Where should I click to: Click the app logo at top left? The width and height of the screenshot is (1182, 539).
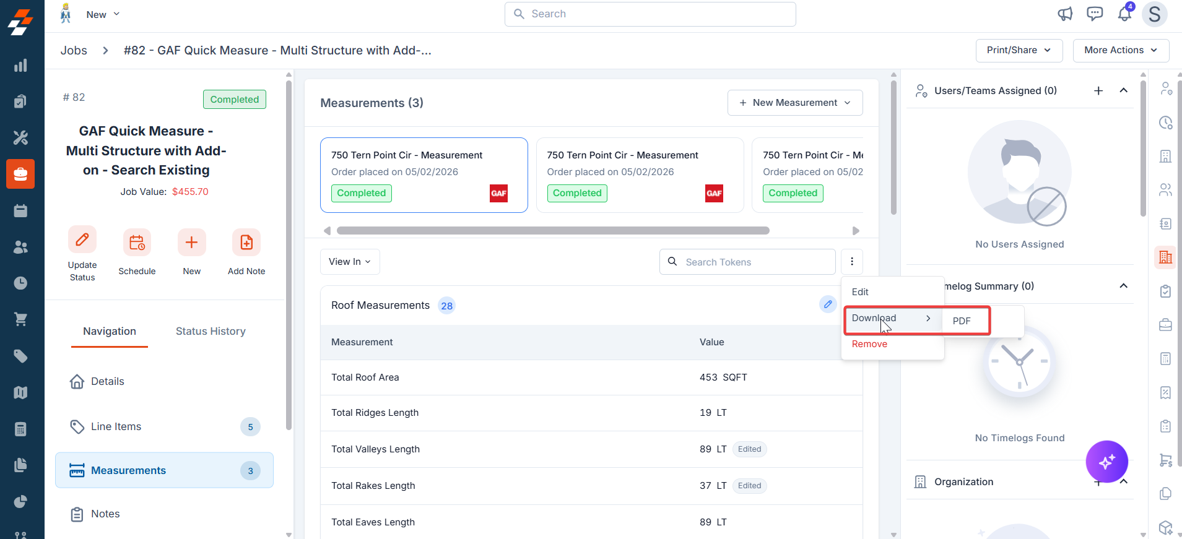click(x=20, y=22)
